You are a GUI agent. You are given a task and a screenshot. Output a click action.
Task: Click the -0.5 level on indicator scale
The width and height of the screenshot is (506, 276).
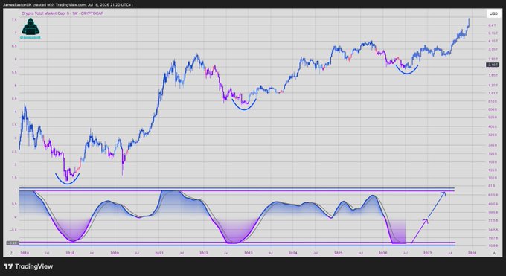(14, 230)
